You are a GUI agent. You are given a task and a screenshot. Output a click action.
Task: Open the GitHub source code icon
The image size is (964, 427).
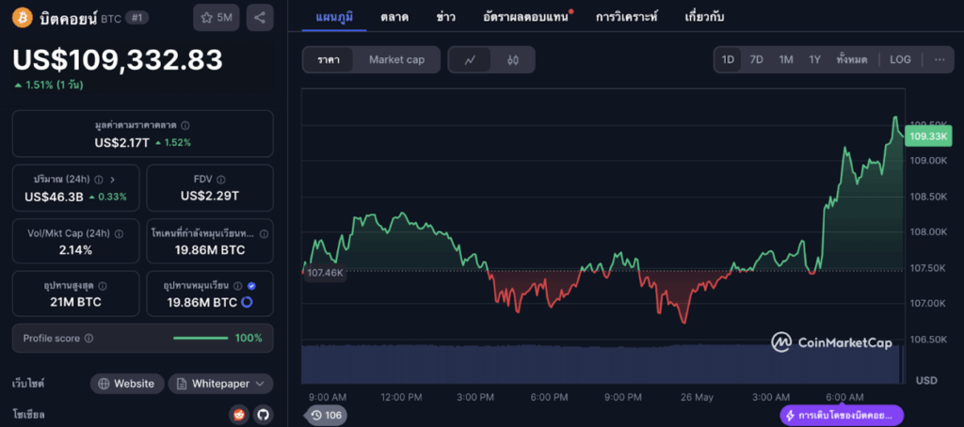tap(263, 414)
